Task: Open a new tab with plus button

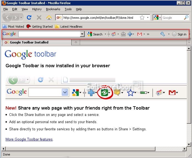Action: 76,42
